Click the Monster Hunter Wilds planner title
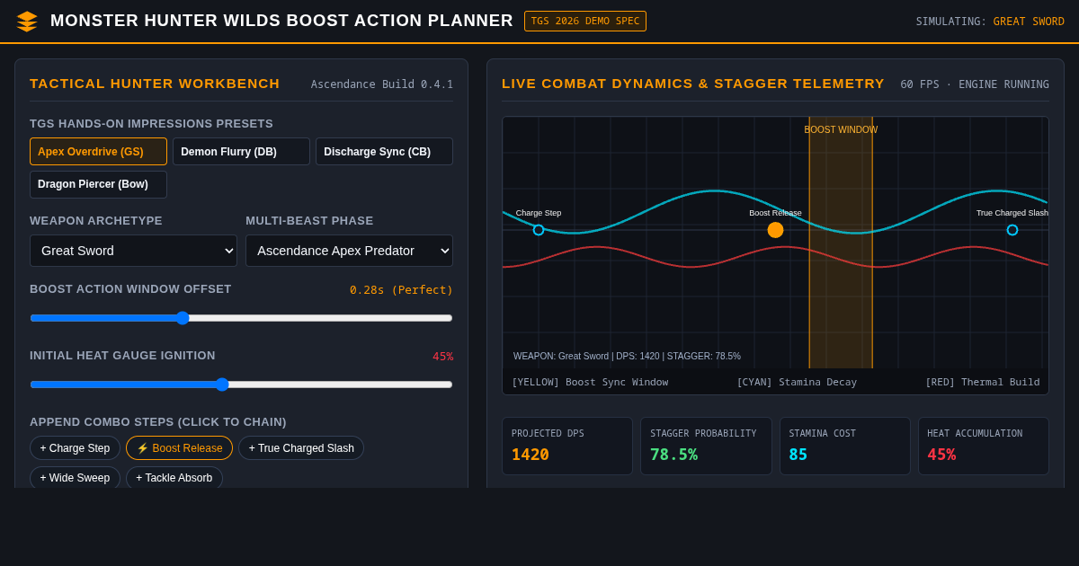The width and height of the screenshot is (1079, 566). pos(281,21)
